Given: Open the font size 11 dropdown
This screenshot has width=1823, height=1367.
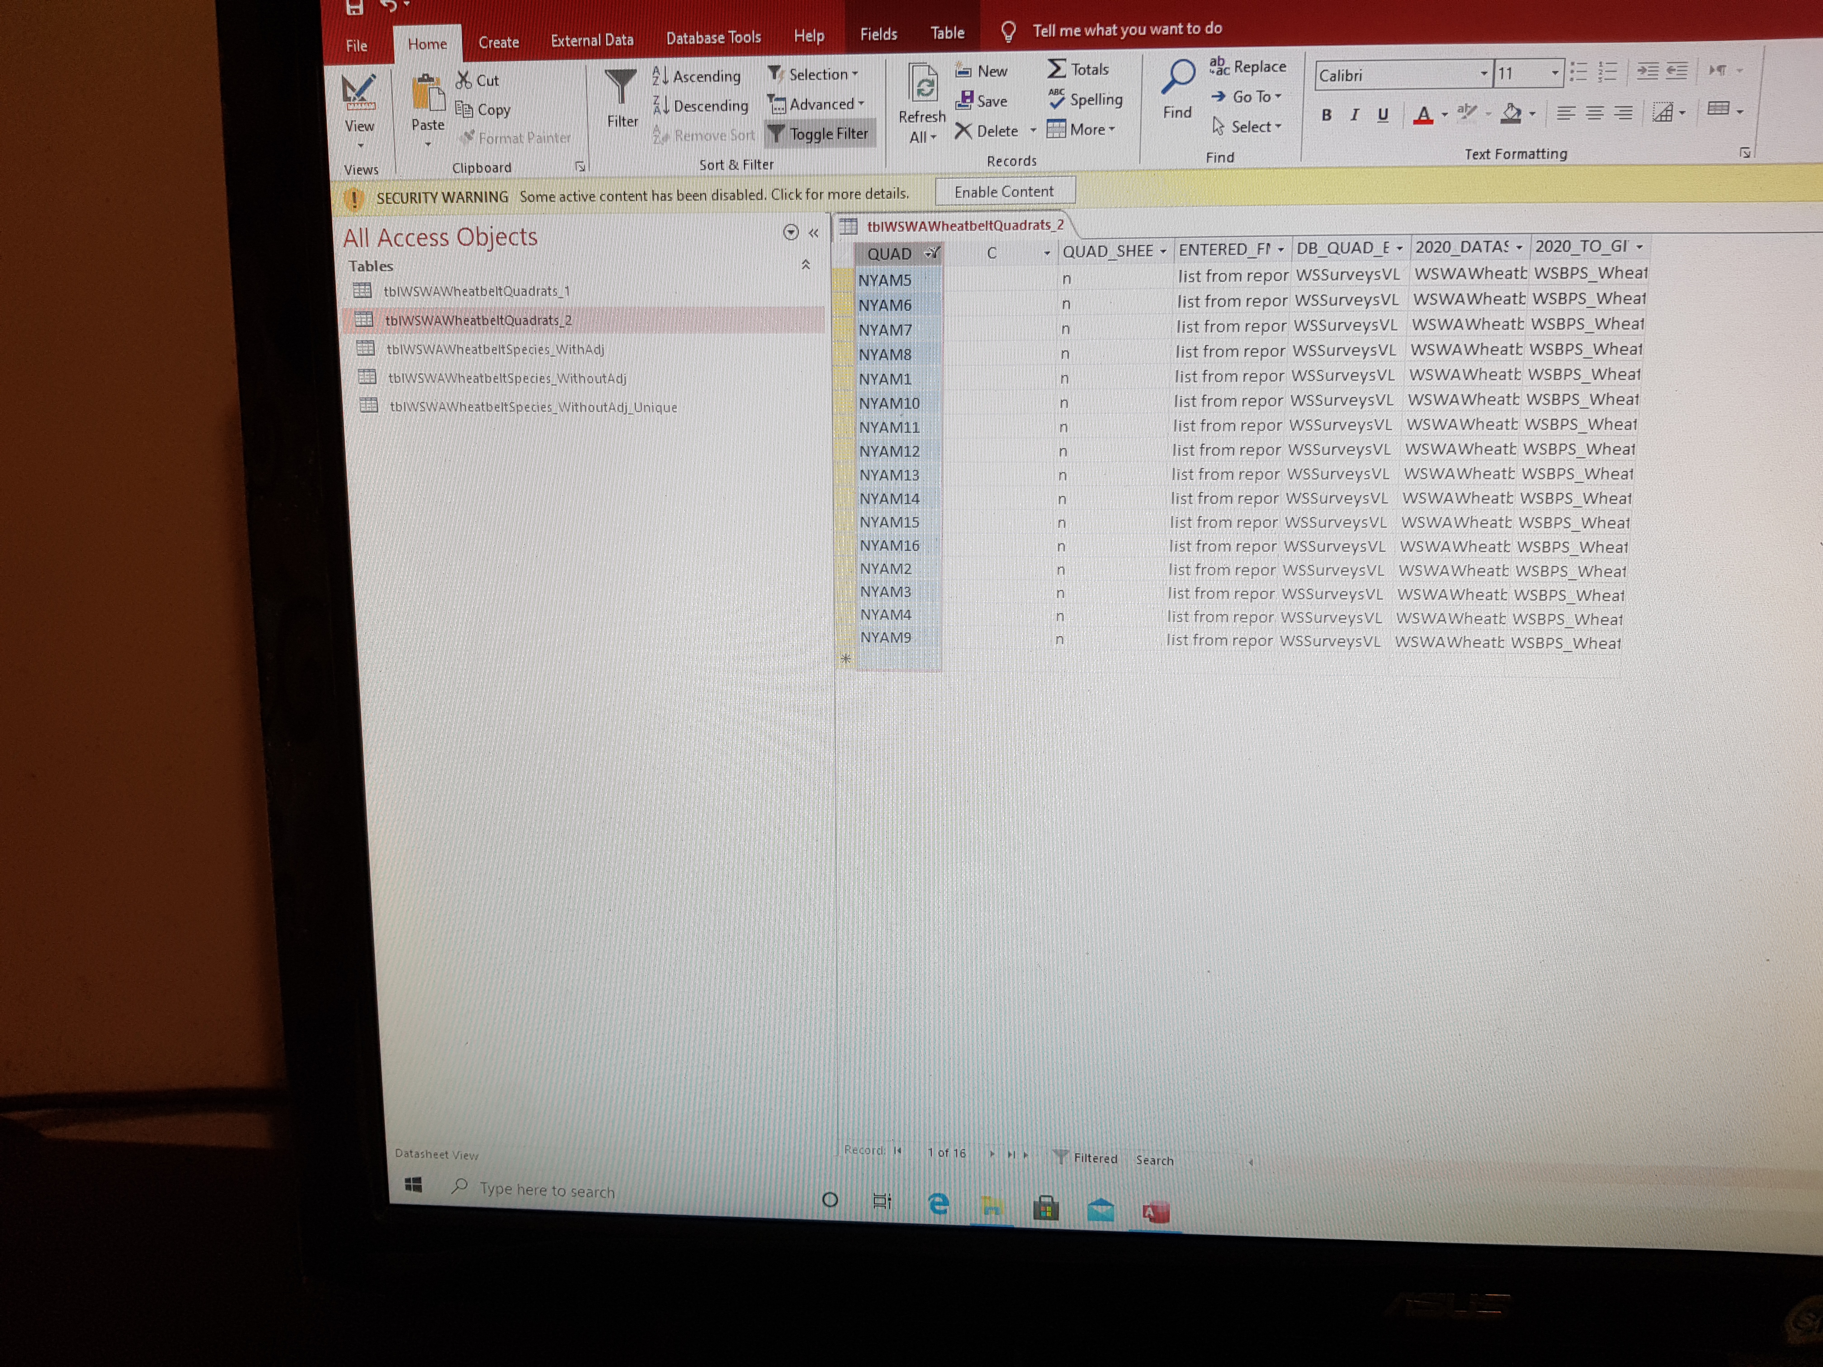Looking at the screenshot, I should (x=1554, y=72).
